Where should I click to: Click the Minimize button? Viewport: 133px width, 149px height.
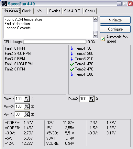[x=115, y=20]
